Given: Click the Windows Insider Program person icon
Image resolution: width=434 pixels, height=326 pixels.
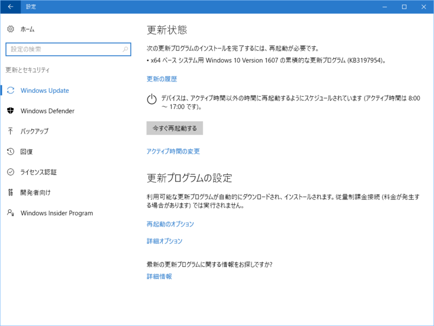Looking at the screenshot, I should point(10,213).
